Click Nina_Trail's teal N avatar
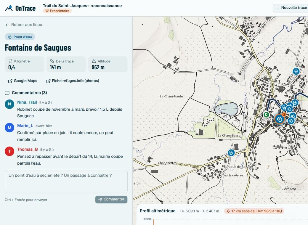Screen dimensions: 308x225 pyautogui.click(x=9, y=104)
